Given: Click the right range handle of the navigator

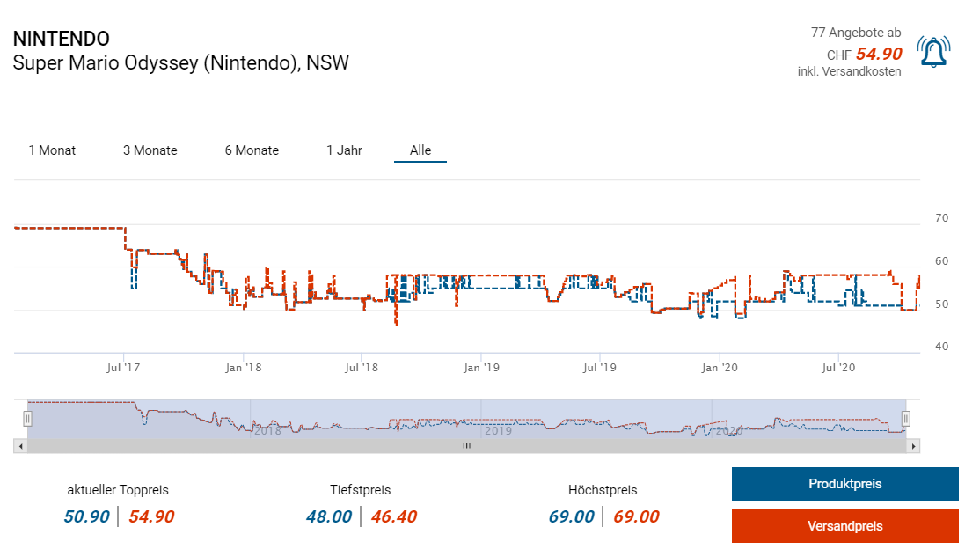Looking at the screenshot, I should point(906,419).
